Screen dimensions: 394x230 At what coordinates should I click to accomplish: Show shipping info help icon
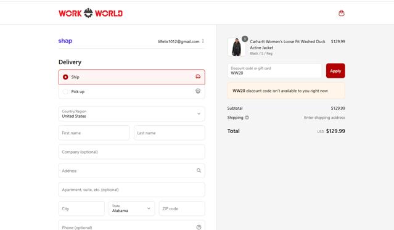click(x=247, y=117)
